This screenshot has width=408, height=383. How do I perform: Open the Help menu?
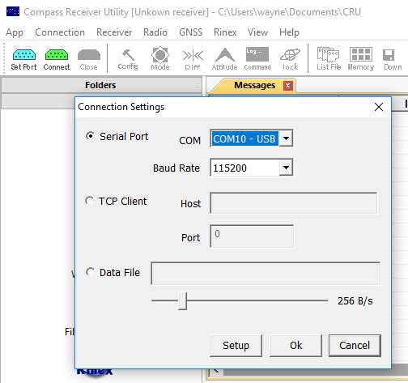(x=289, y=32)
